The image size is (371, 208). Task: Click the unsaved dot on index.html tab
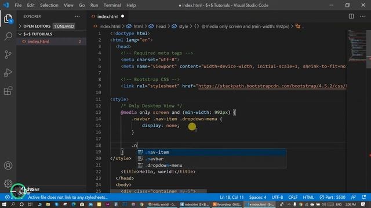click(122, 16)
